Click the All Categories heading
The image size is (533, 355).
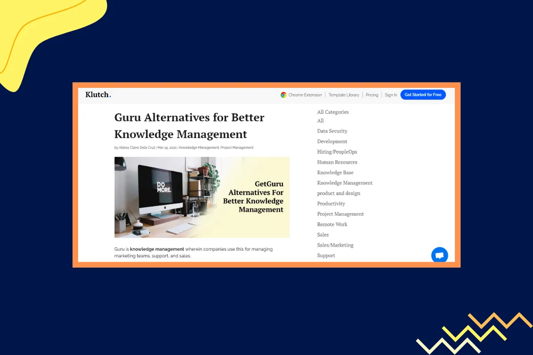333,112
